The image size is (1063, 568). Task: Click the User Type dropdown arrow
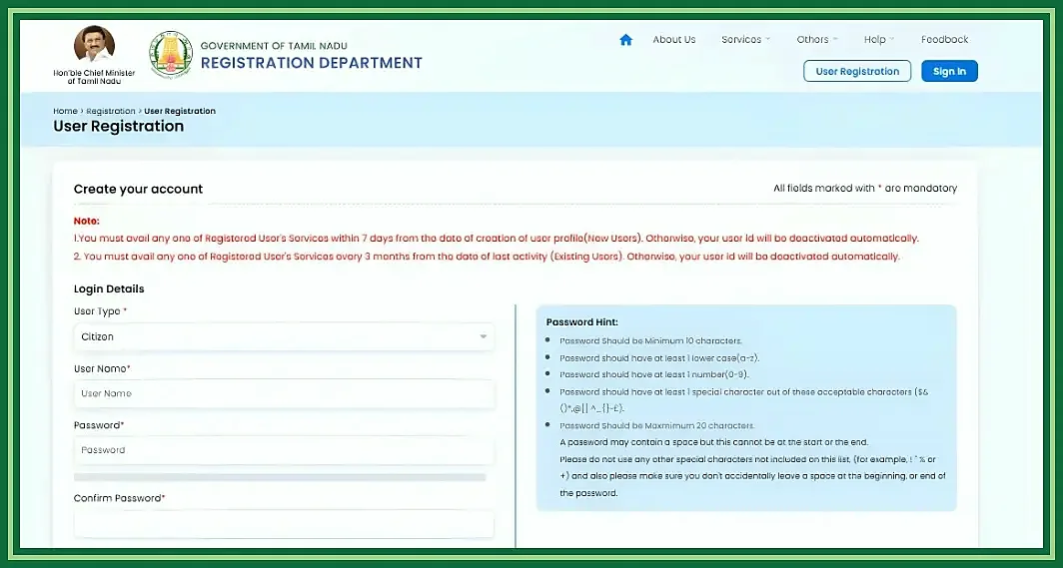pos(484,336)
